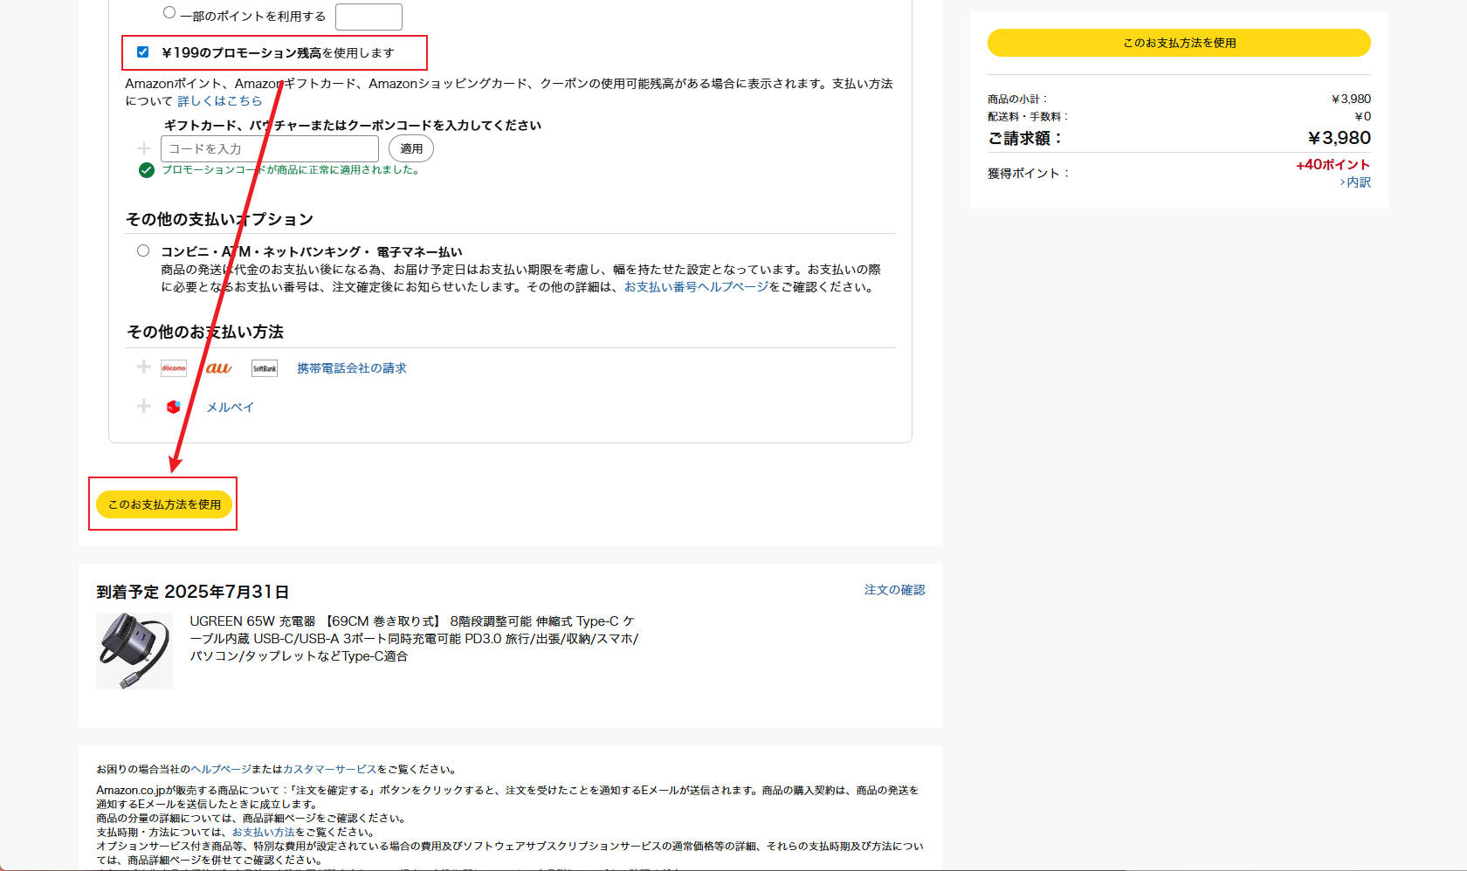Open the お支払い番号ヘルプページ link
Image resolution: width=1467 pixels, height=871 pixels.
pos(696,287)
